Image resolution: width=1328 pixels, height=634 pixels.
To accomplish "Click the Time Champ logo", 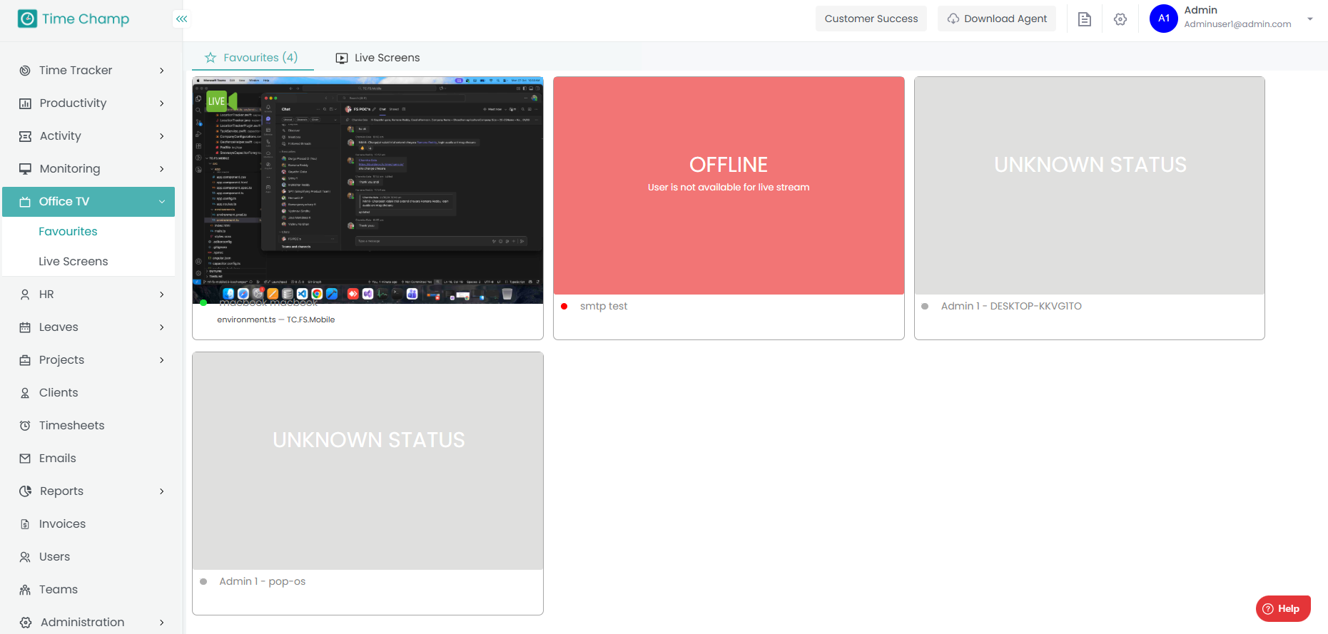I will [x=74, y=19].
